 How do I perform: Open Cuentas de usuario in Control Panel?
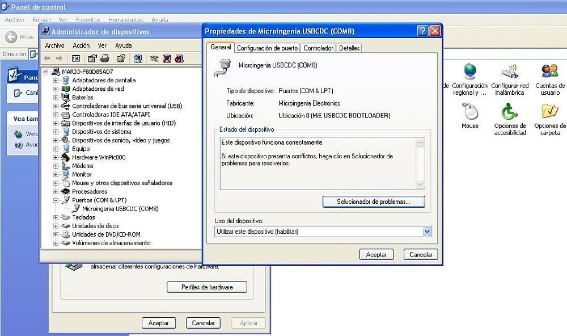(x=550, y=79)
